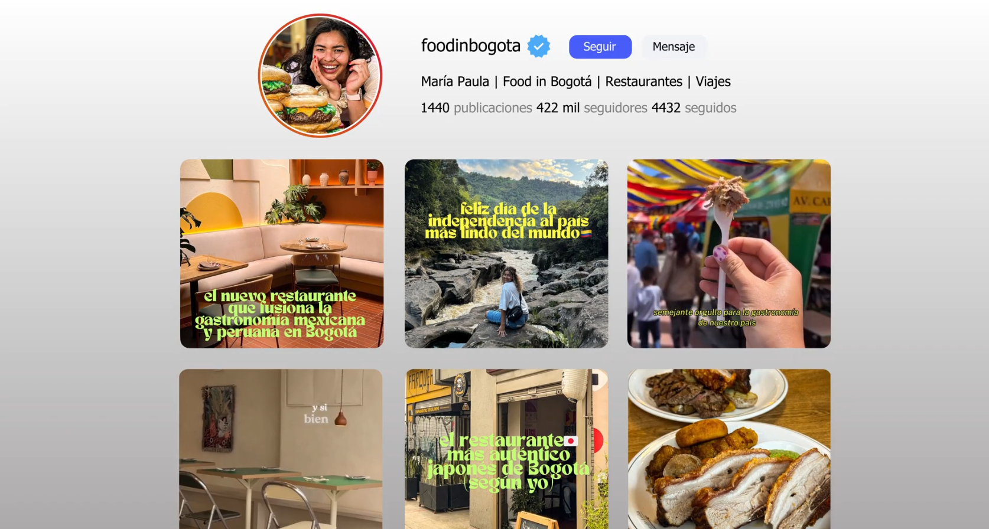Click the blue verified badge icon

pos(538,46)
